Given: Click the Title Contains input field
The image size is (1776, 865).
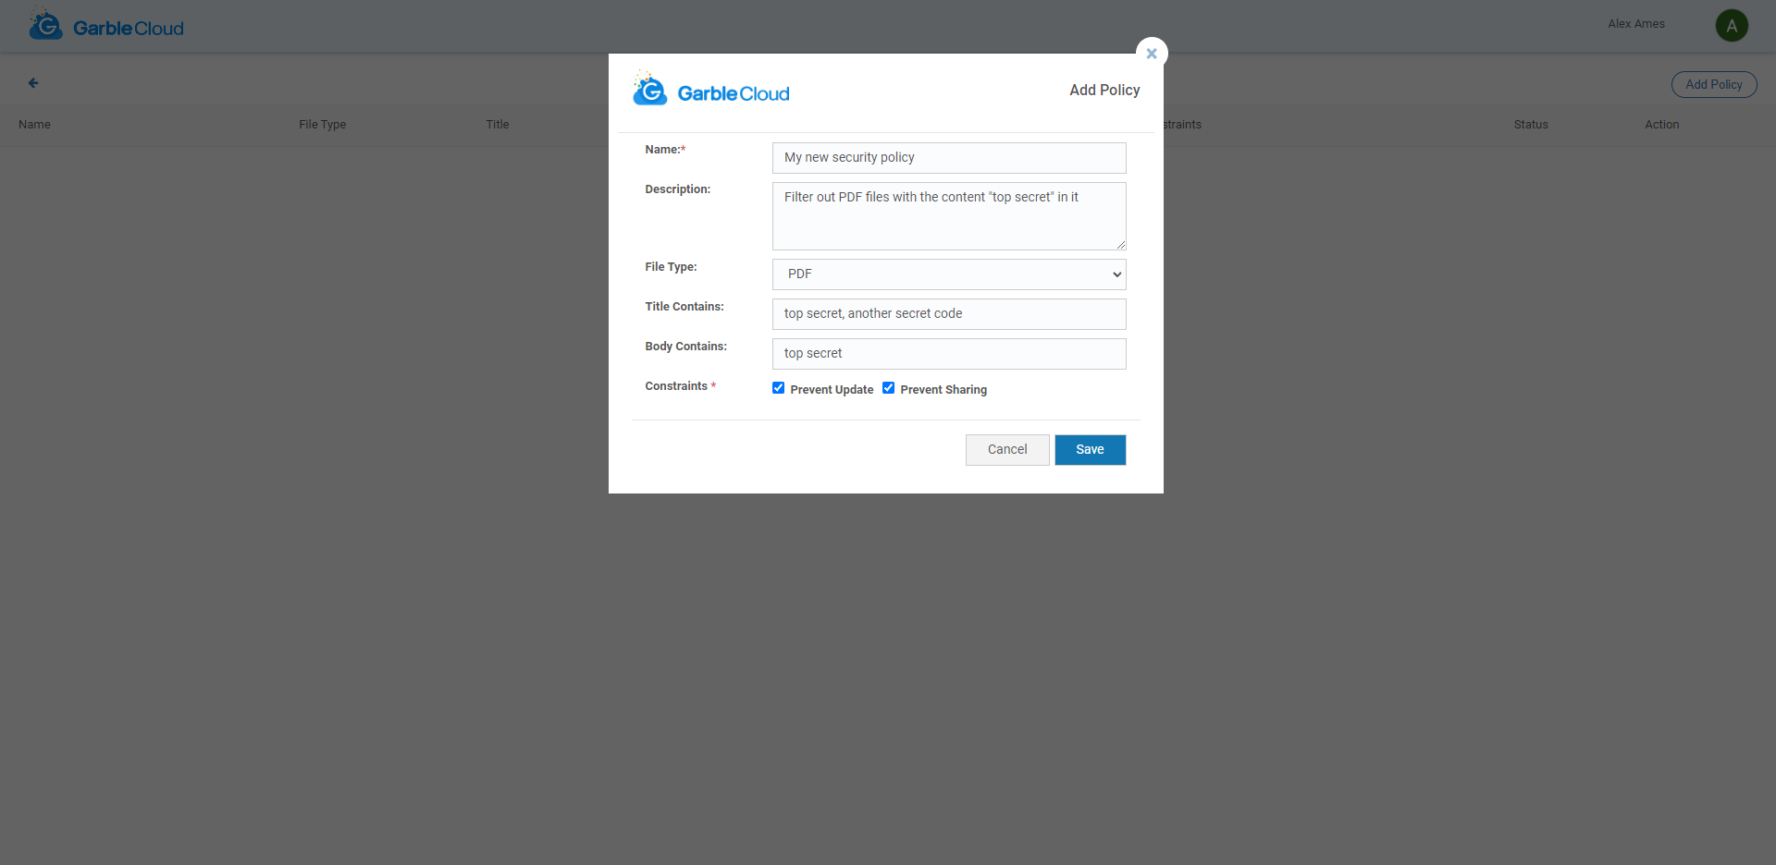Looking at the screenshot, I should [949, 314].
